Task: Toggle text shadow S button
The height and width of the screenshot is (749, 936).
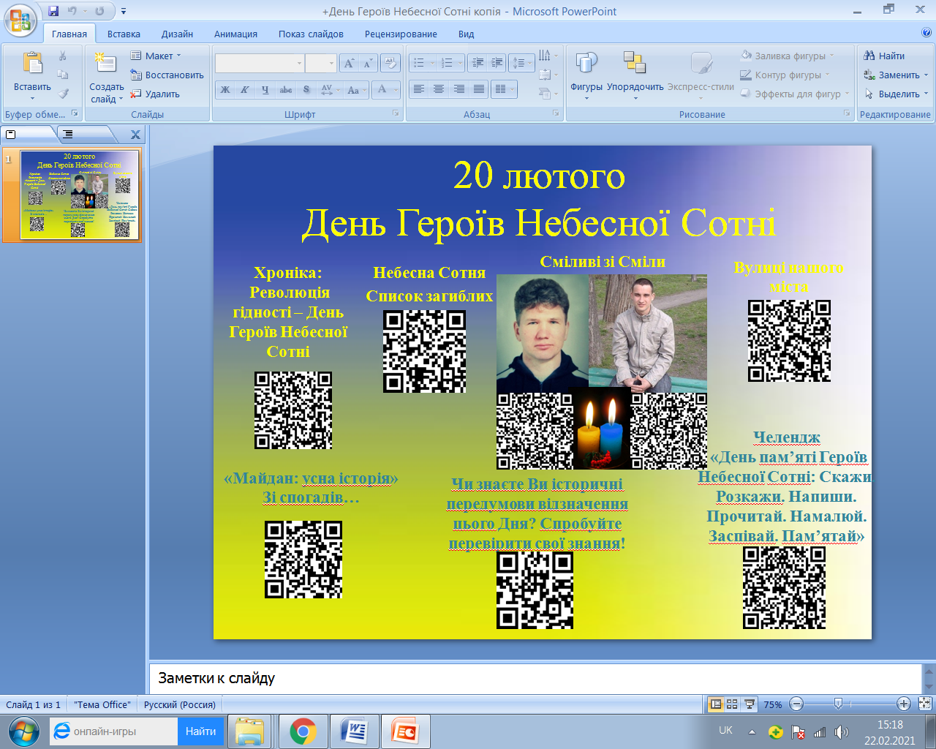Action: click(306, 90)
